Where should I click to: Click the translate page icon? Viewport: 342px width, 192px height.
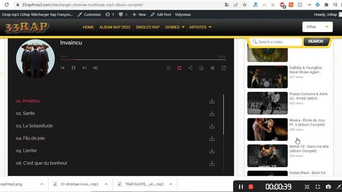click(227, 5)
